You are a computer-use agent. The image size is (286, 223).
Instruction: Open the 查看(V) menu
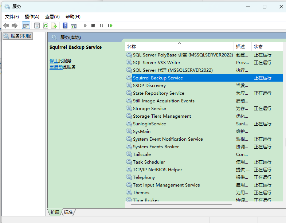[52, 17]
